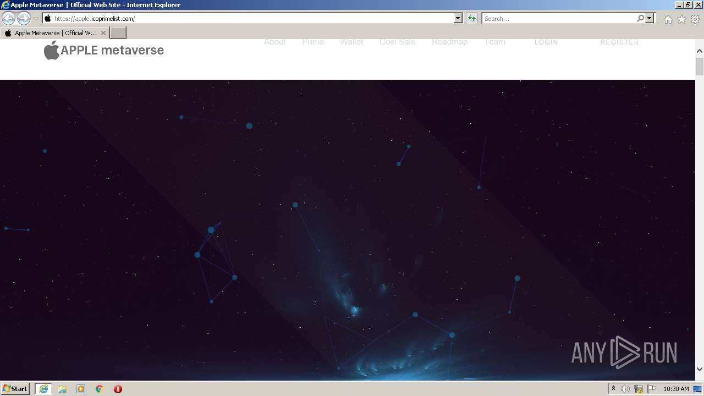Open the Windows Start button
Image resolution: width=704 pixels, height=396 pixels.
click(x=15, y=389)
